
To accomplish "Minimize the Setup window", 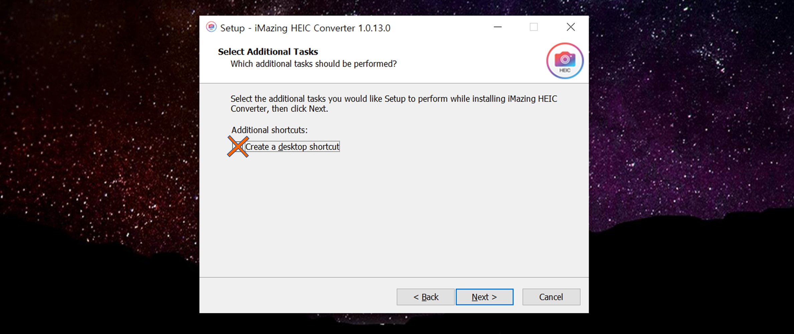I will point(498,27).
